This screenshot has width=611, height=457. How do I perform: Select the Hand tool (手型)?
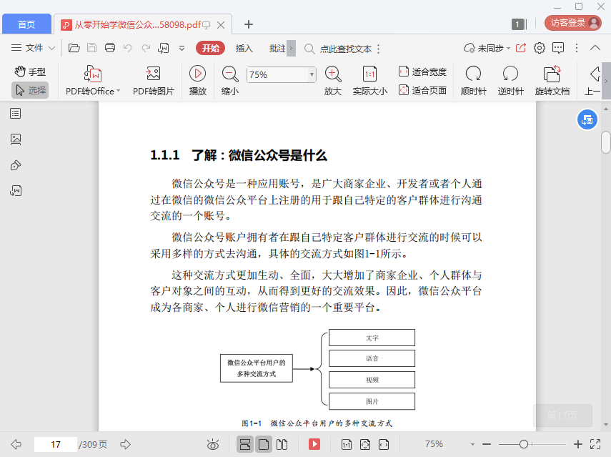(x=31, y=72)
